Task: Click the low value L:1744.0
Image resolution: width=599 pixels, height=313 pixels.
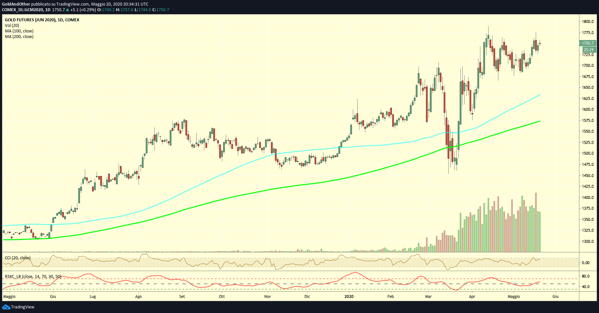Action: (x=143, y=10)
